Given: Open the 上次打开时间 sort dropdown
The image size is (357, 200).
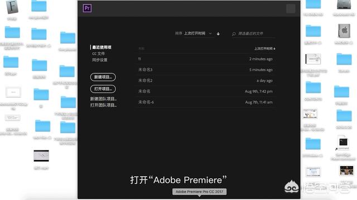Looking at the screenshot, I should [x=198, y=33].
